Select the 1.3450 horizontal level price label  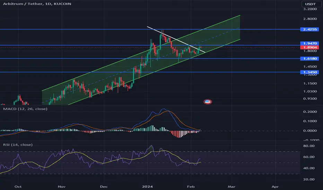[309, 72]
